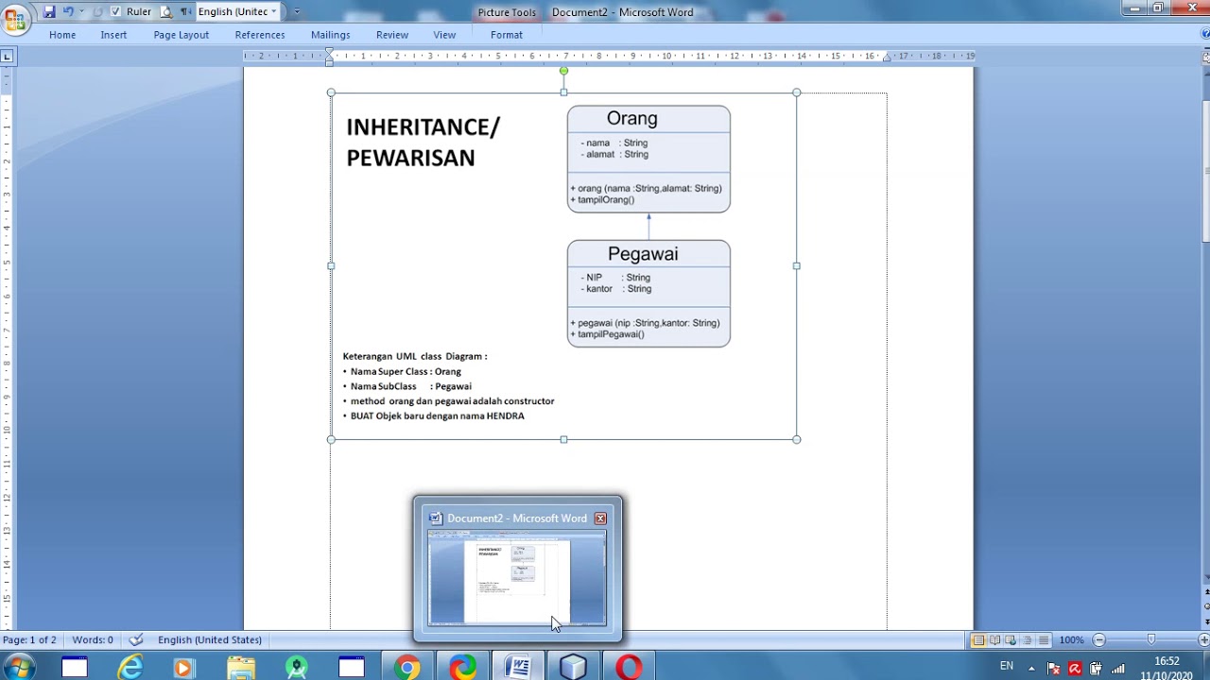This screenshot has width=1210, height=680.
Task: Undo the last action
Action: pyautogui.click(x=68, y=11)
